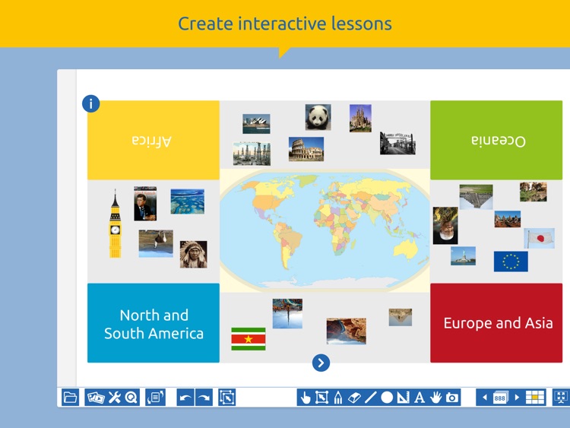Image resolution: width=570 pixels, height=428 pixels.
Task: Click the blue next chevron circle
Action: click(321, 363)
